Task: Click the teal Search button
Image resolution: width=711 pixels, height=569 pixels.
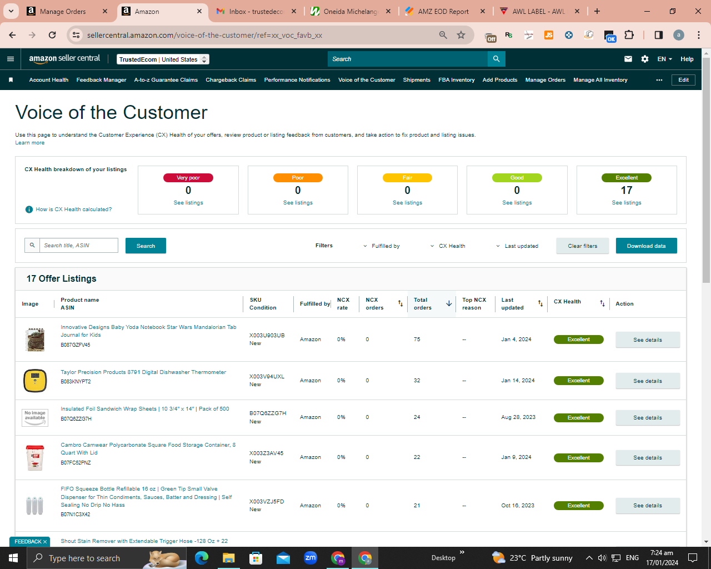Action: (146, 246)
